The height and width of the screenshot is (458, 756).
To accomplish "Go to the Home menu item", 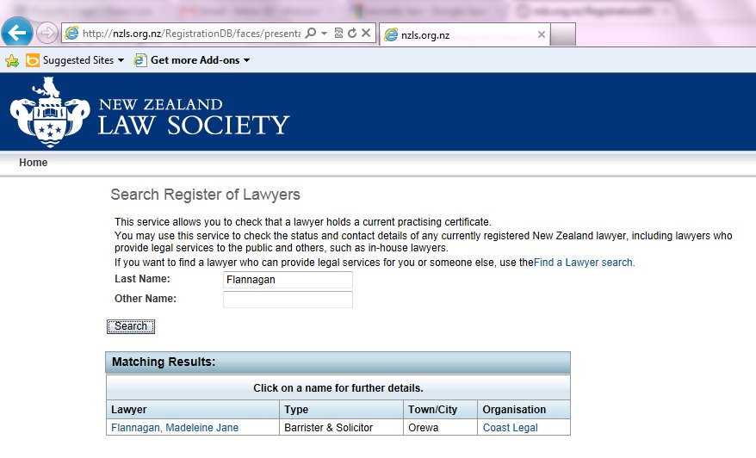I will click(x=34, y=163).
